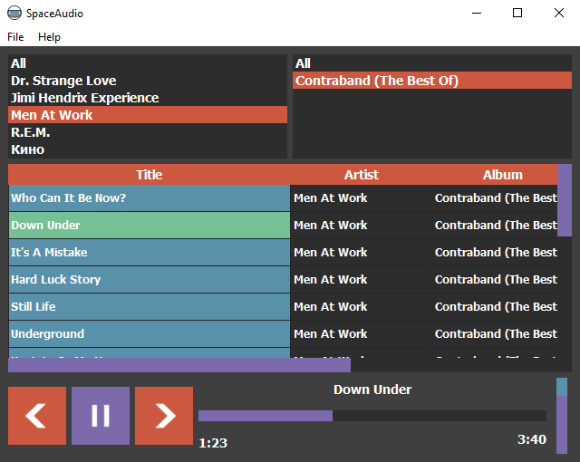This screenshot has width=580, height=462.
Task: Click album cell in It's A Mistake row
Action: (x=495, y=253)
